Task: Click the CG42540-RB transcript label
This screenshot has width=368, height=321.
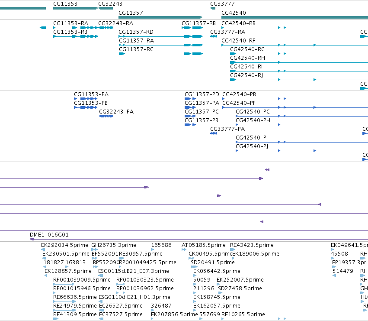Action: pos(238,23)
